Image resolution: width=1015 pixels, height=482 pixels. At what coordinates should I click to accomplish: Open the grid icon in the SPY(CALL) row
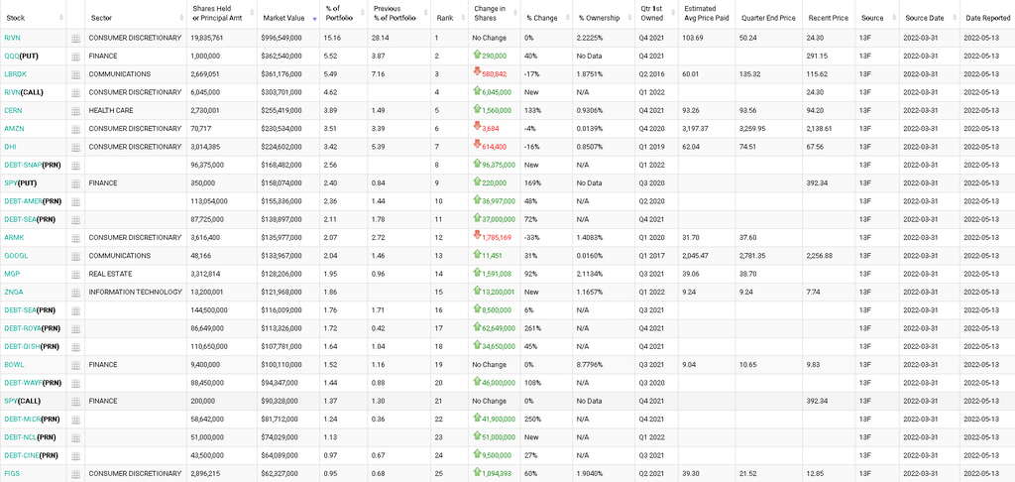pos(75,402)
